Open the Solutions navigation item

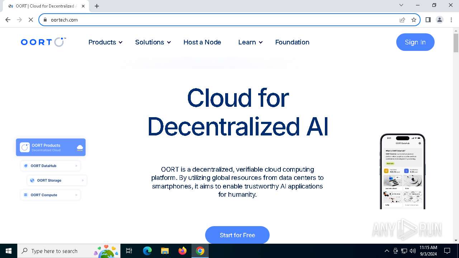click(150, 42)
